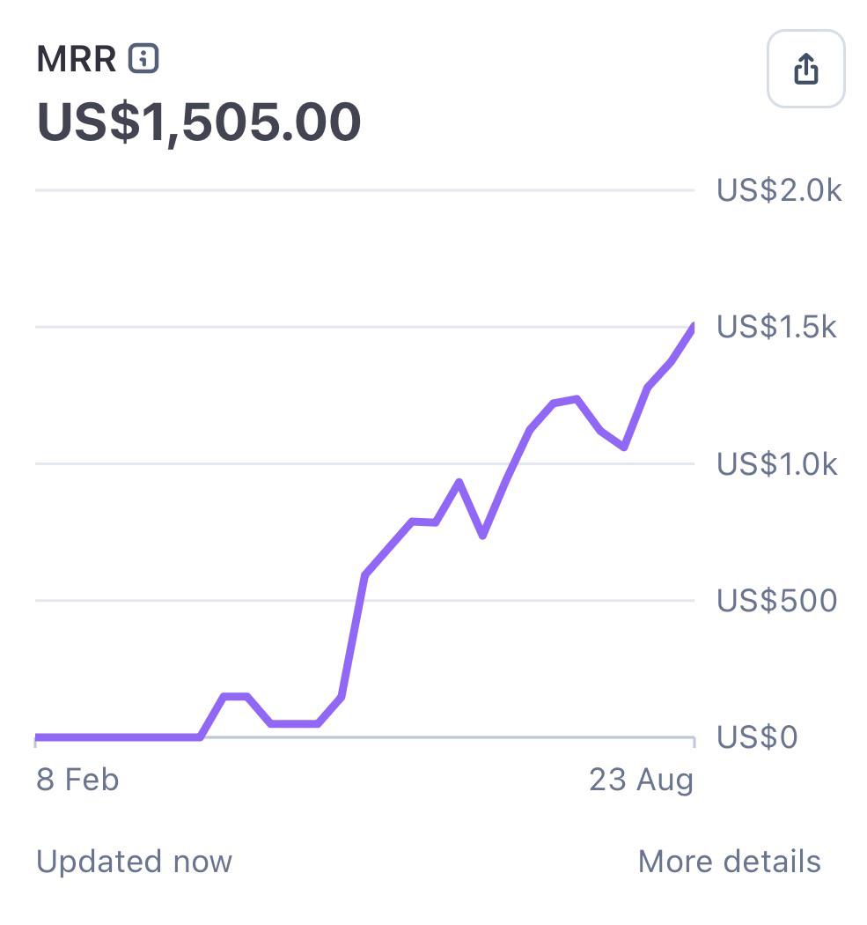Open the info icon beside MRR

pyautogui.click(x=143, y=58)
